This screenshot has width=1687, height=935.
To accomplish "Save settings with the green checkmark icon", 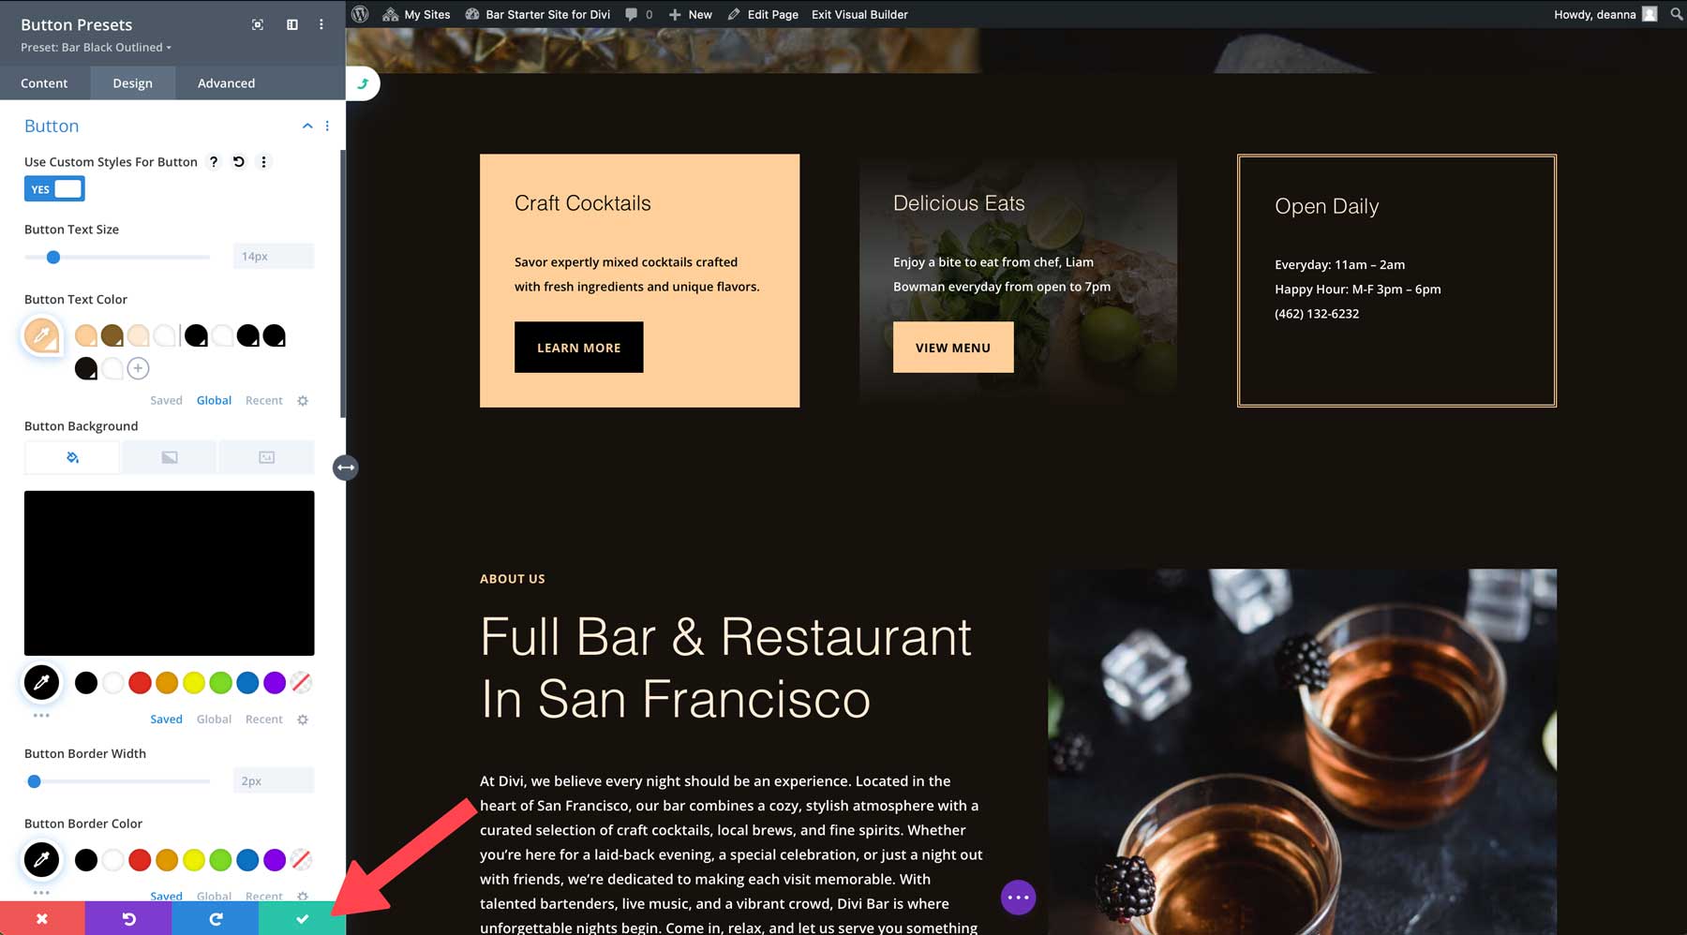I will (302, 919).
